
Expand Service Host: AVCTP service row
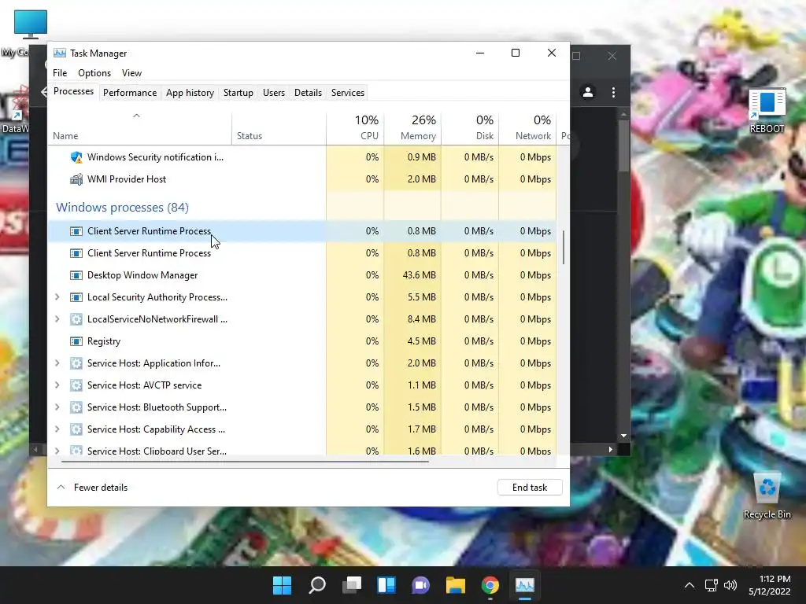coord(57,385)
